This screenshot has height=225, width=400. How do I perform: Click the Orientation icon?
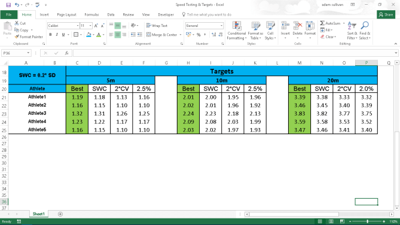[133, 26]
